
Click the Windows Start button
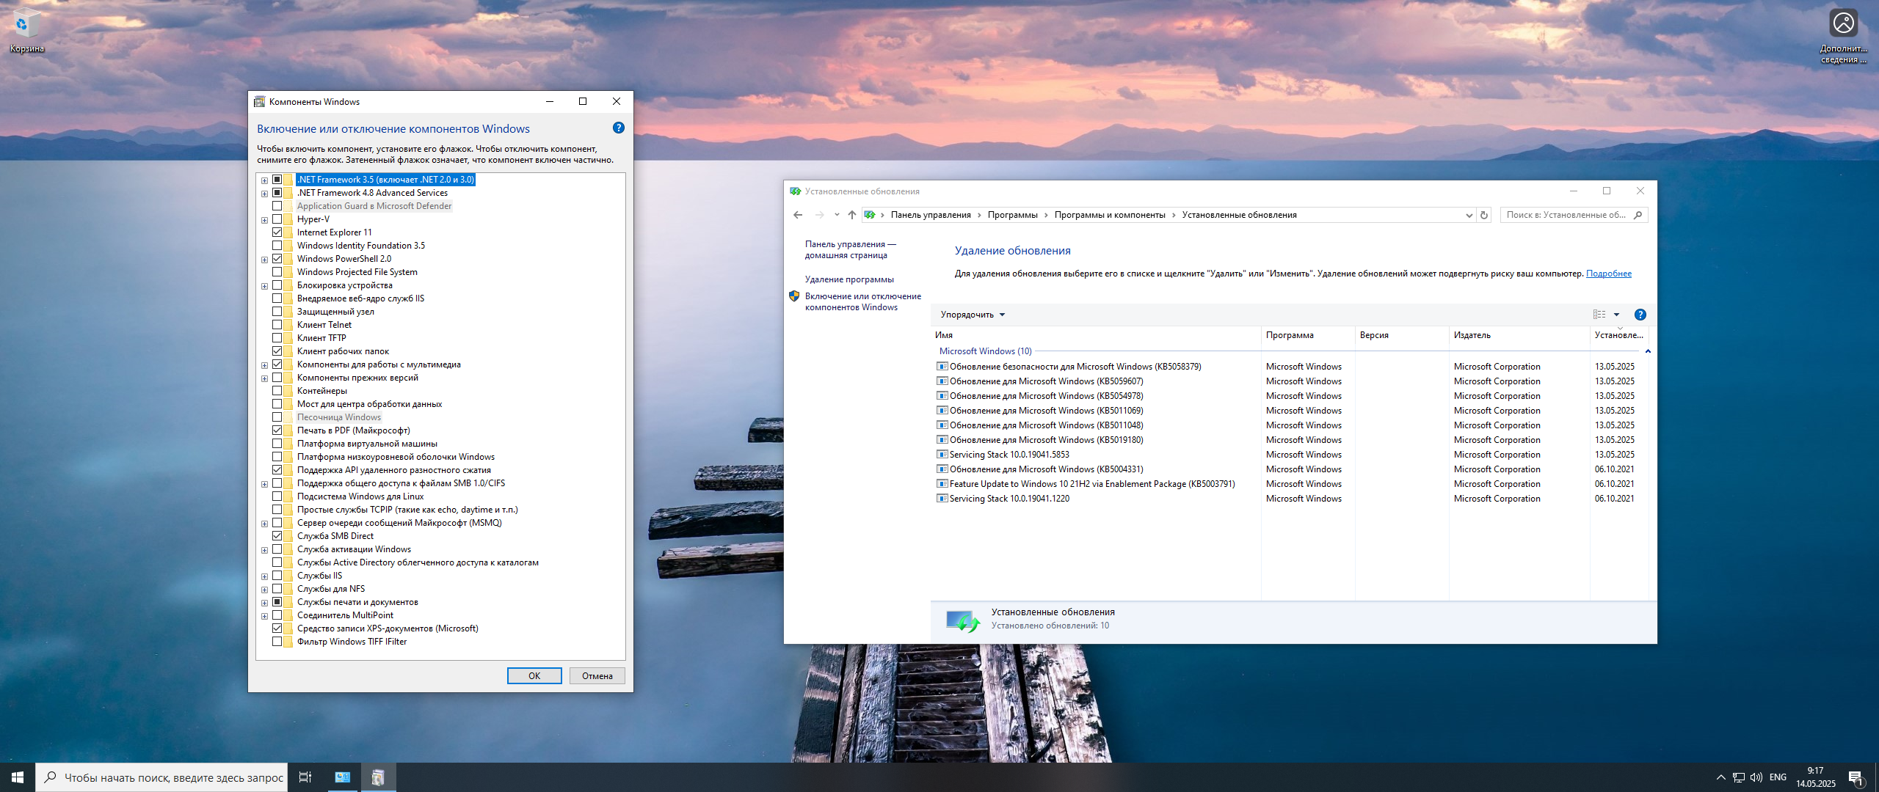(18, 777)
